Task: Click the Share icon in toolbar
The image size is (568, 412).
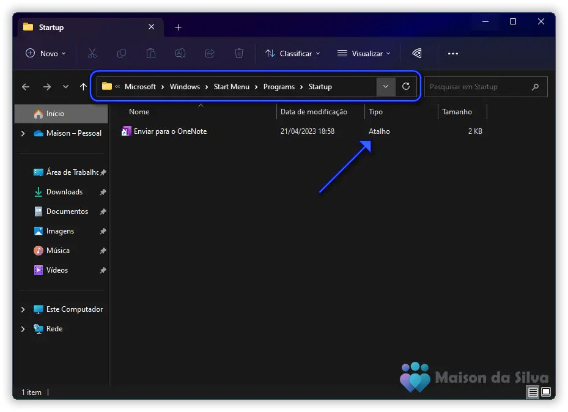Action: (210, 54)
